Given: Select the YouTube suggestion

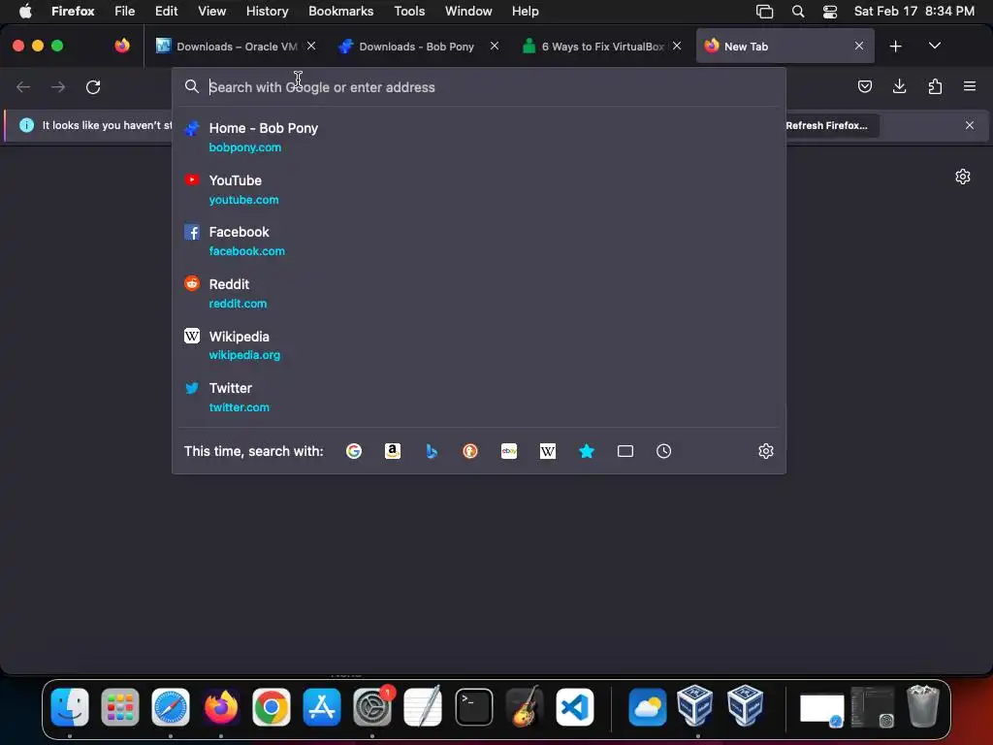Looking at the screenshot, I should [x=479, y=189].
